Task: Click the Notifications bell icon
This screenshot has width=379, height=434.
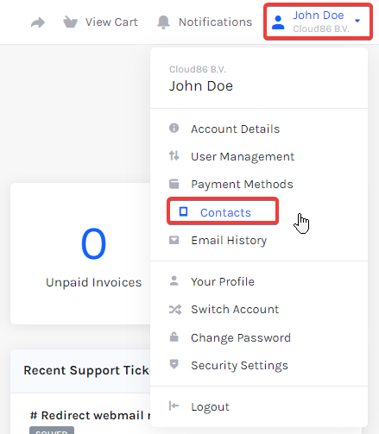Action: coord(163,22)
